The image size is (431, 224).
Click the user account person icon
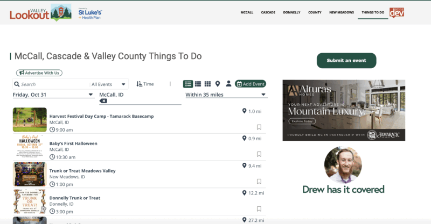click(228, 84)
